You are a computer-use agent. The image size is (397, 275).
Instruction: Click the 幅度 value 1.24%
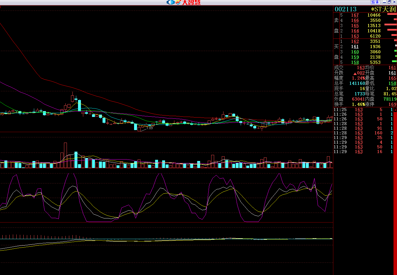tap(358, 78)
